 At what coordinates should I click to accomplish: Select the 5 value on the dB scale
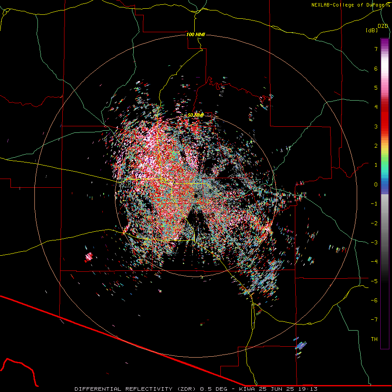[376, 88]
